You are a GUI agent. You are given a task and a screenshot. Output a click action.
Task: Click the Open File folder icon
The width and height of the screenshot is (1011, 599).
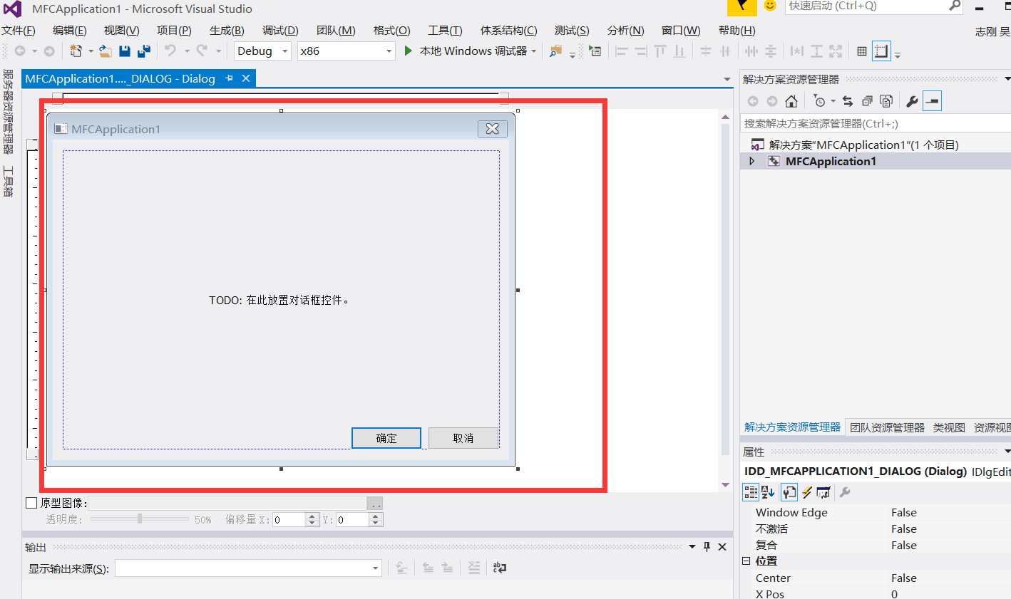pos(106,51)
